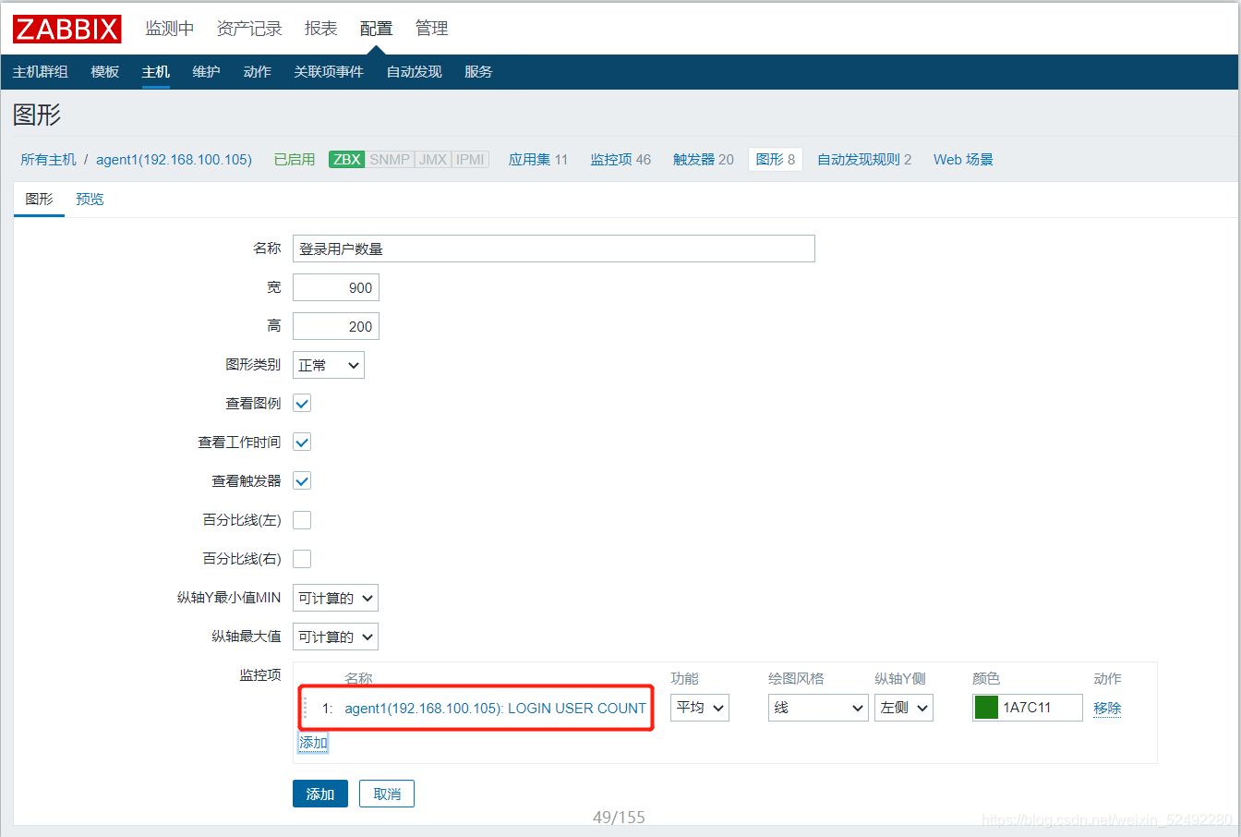Go to 模板 submenu
This screenshot has height=837, width=1241.
(x=105, y=72)
